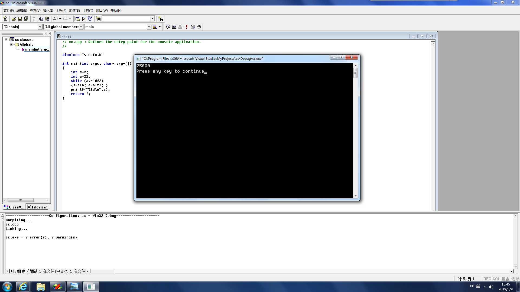This screenshot has width=520, height=292.
Task: Open the 窗口(W) menu
Action: coord(102,11)
